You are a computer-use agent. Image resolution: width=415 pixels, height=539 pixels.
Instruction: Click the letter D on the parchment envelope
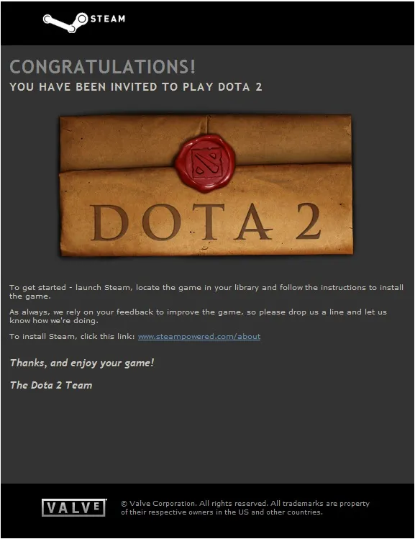tap(109, 222)
